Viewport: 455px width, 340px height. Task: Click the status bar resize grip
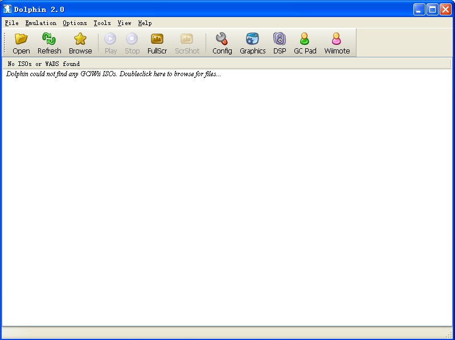[449, 335]
